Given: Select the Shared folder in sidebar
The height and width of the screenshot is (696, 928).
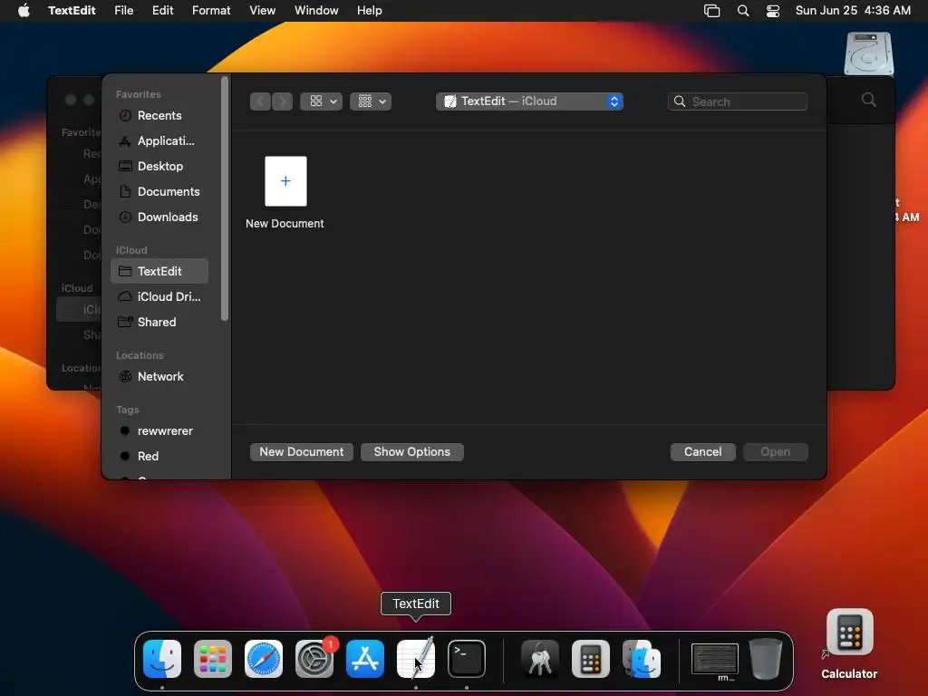Looking at the screenshot, I should [159, 322].
